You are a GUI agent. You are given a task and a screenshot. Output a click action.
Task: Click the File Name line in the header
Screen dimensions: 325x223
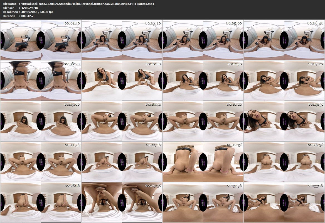coord(78,4)
